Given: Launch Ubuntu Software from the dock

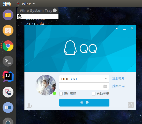Looking at the screenshot, I should (8, 30).
